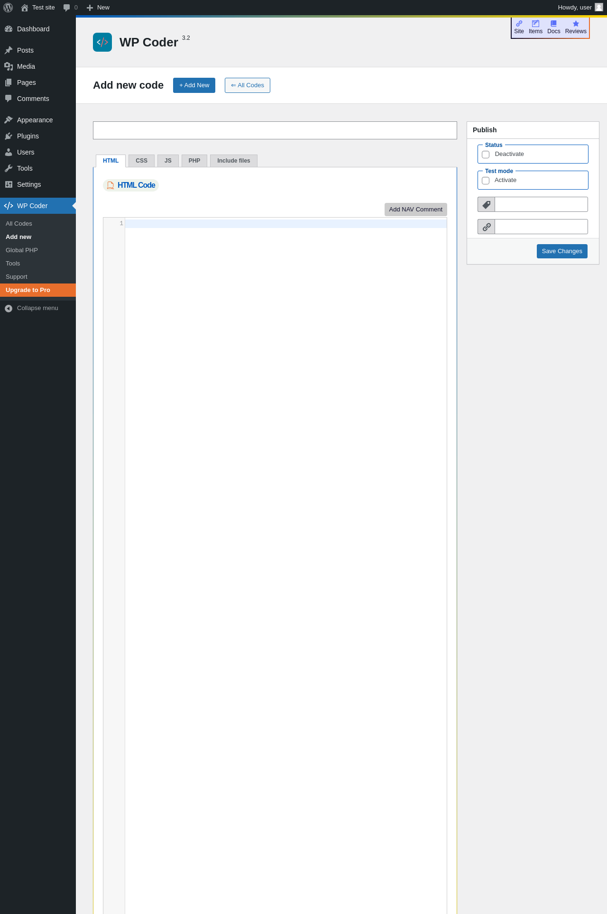
Task: Open the WordPress logo menu
Action: 8,8
